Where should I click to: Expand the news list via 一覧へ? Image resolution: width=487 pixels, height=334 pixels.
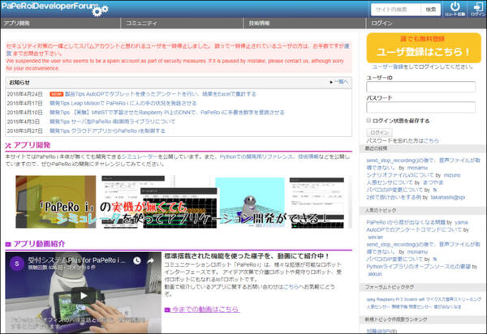(x=341, y=82)
